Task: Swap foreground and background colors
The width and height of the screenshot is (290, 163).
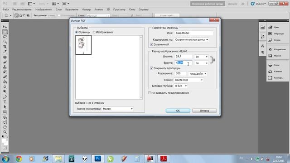Action: (7, 137)
